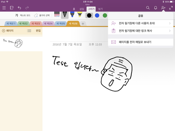Select the black pen tool
Image resolution: width=175 pixels, height=131 pixels.
click(65, 15)
